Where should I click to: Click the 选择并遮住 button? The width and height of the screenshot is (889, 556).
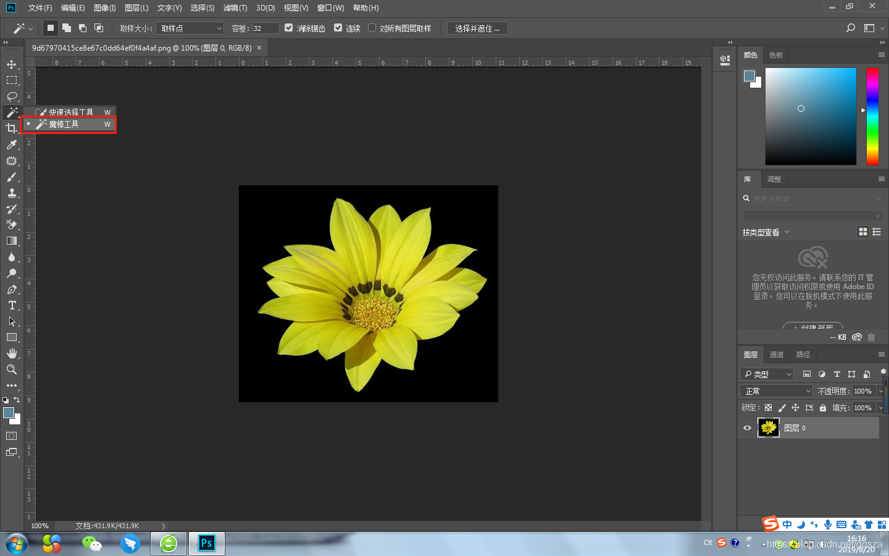pos(477,28)
